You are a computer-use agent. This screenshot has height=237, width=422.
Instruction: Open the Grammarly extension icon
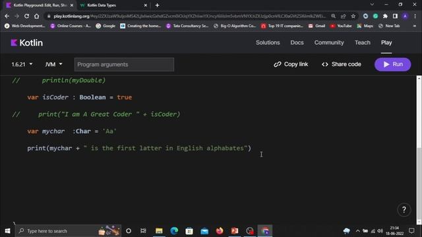(x=375, y=16)
